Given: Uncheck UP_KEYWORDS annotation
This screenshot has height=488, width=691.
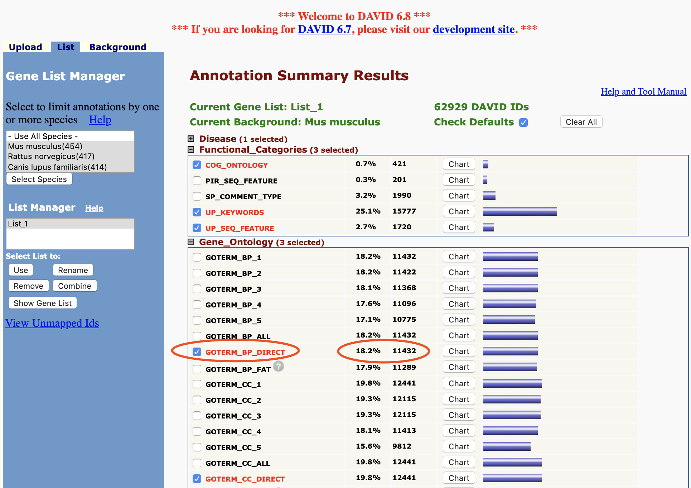Looking at the screenshot, I should pyautogui.click(x=197, y=212).
